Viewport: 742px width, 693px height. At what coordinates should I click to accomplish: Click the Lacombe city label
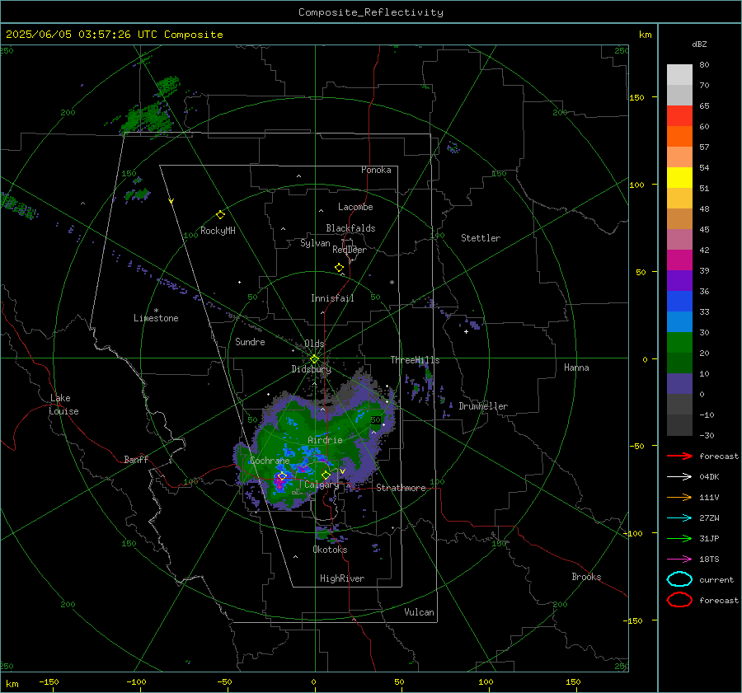pos(355,207)
